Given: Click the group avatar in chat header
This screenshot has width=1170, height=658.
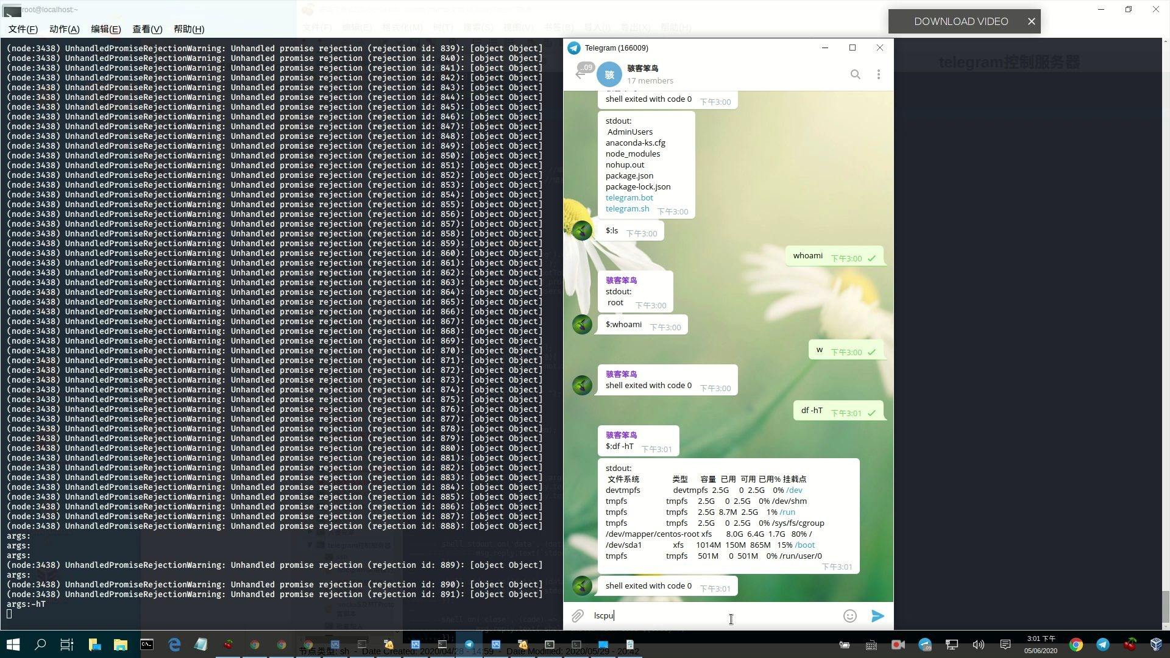Looking at the screenshot, I should tap(609, 74).
